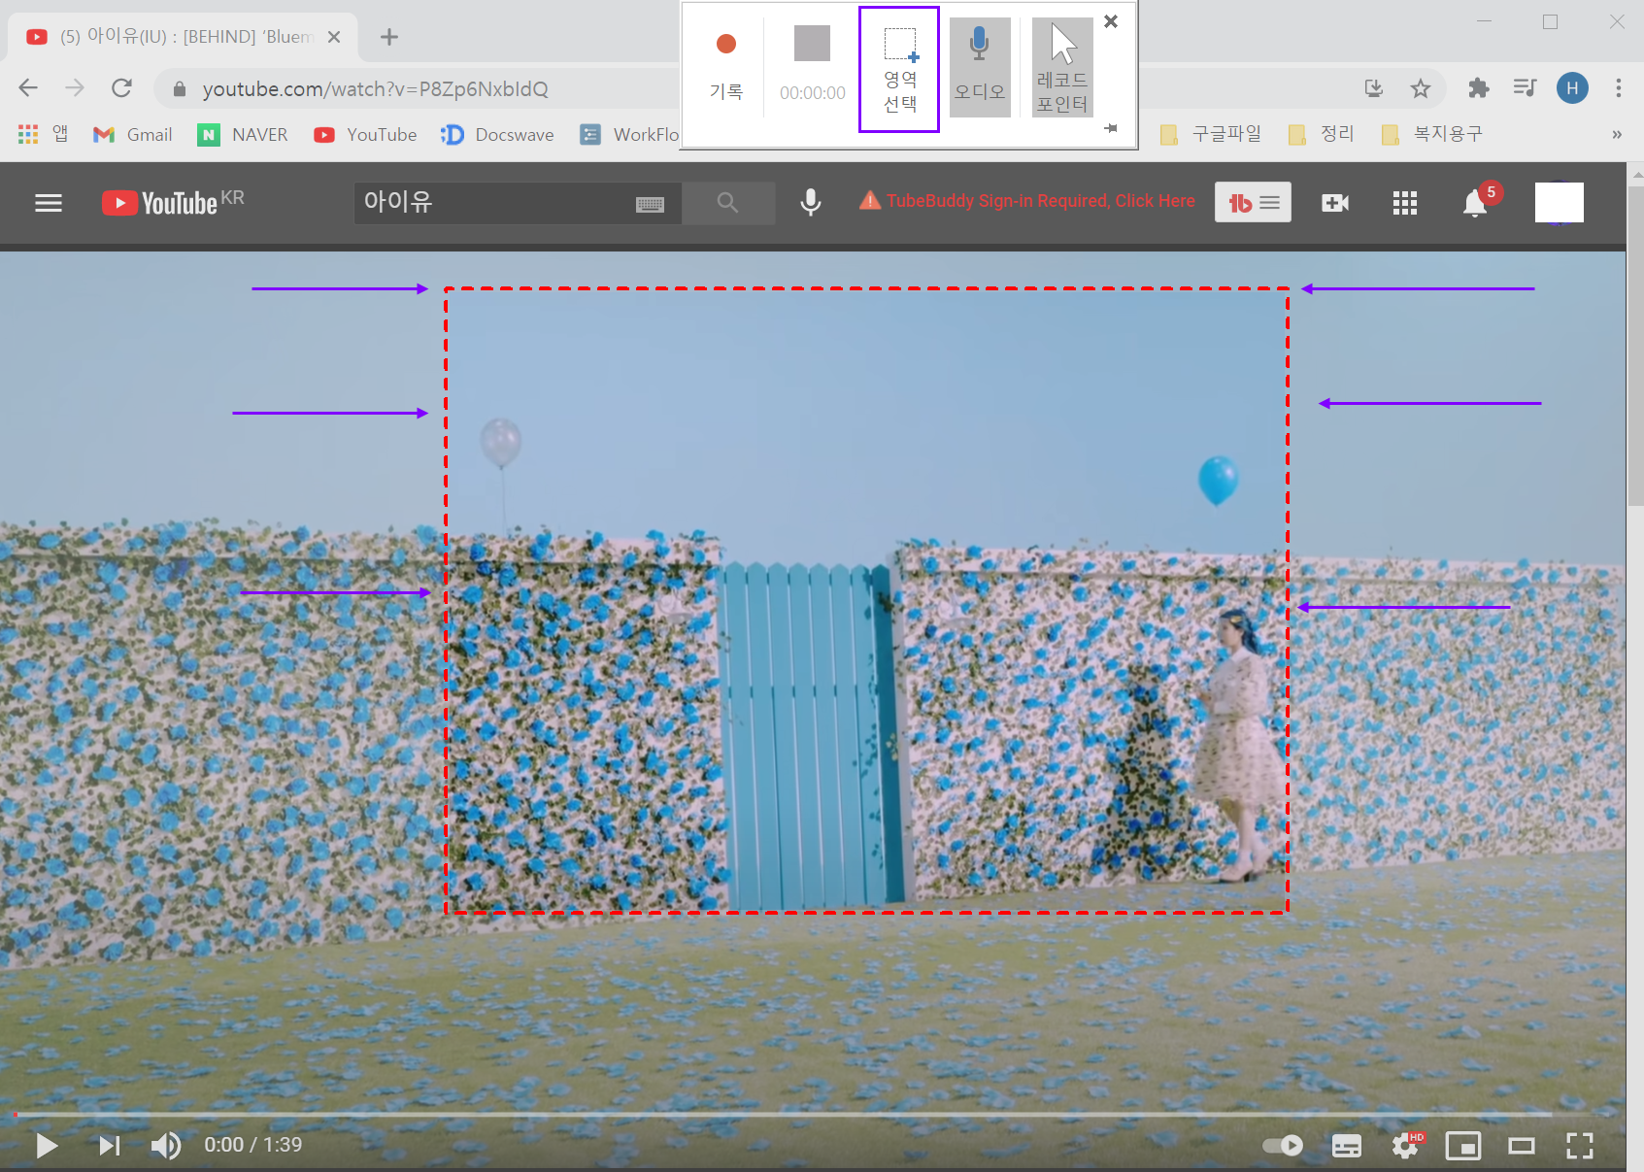This screenshot has height=1172, width=1644.
Task: Open a new browser tab
Action: pos(389,37)
